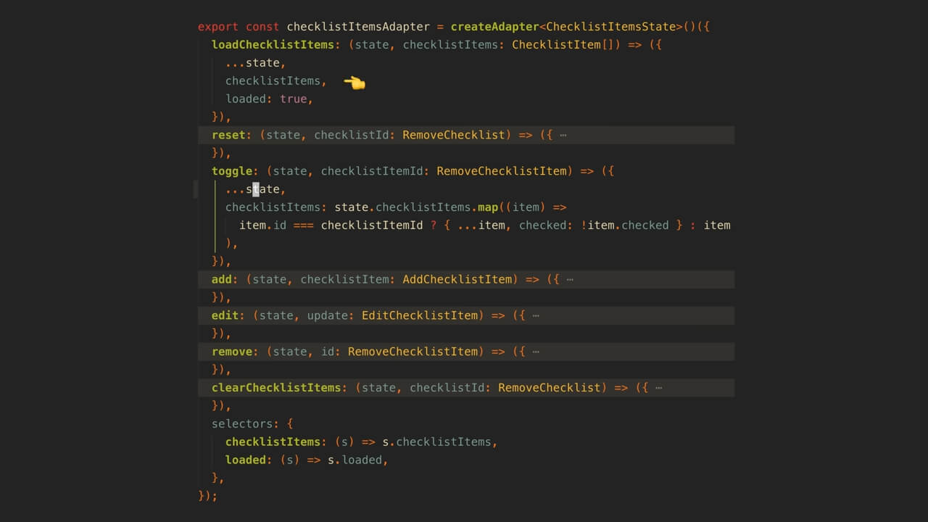Click the EditChecklistItem type

tap(419, 315)
